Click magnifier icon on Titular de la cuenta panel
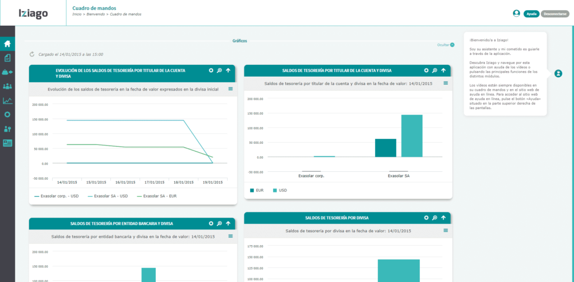Image resolution: width=574 pixels, height=282 pixels. point(434,70)
